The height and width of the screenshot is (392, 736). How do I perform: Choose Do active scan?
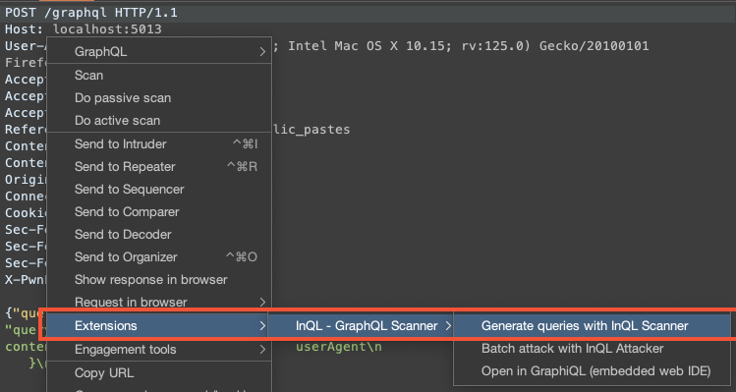pyautogui.click(x=159, y=121)
